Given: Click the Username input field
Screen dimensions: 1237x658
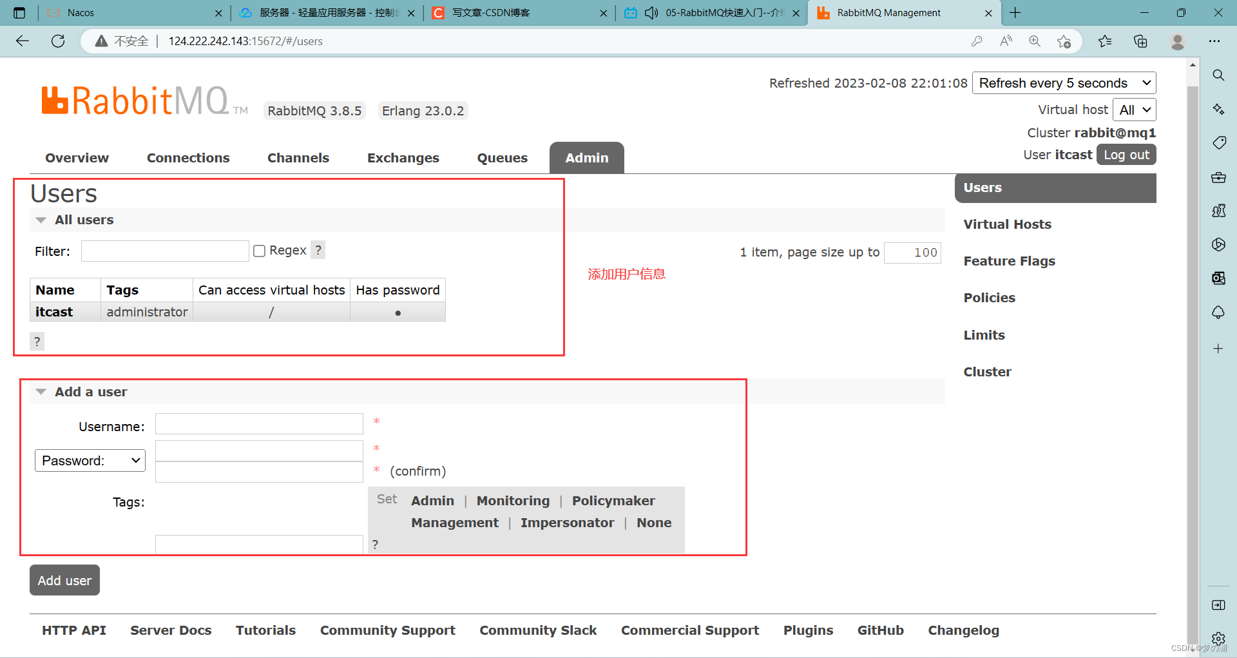Looking at the screenshot, I should [259, 423].
